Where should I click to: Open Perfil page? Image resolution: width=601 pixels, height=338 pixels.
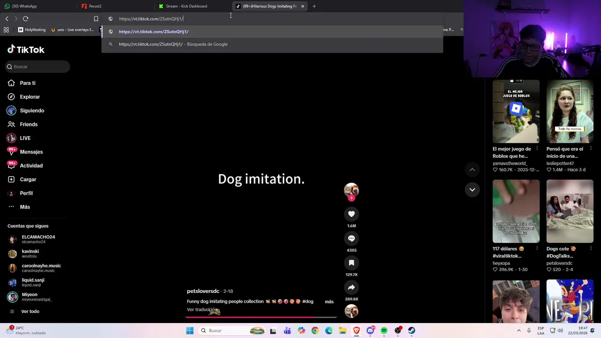pyautogui.click(x=20, y=193)
